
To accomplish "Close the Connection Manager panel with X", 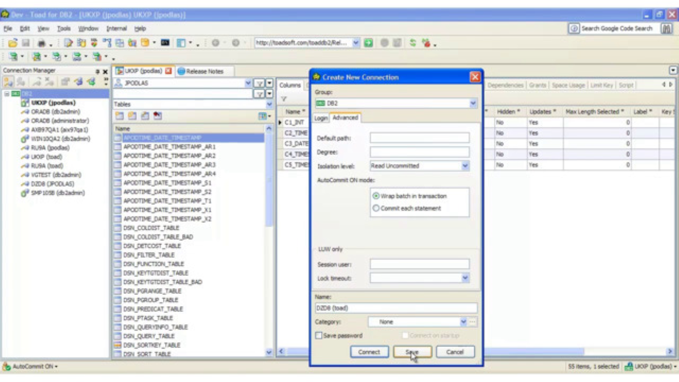I will pyautogui.click(x=105, y=72).
